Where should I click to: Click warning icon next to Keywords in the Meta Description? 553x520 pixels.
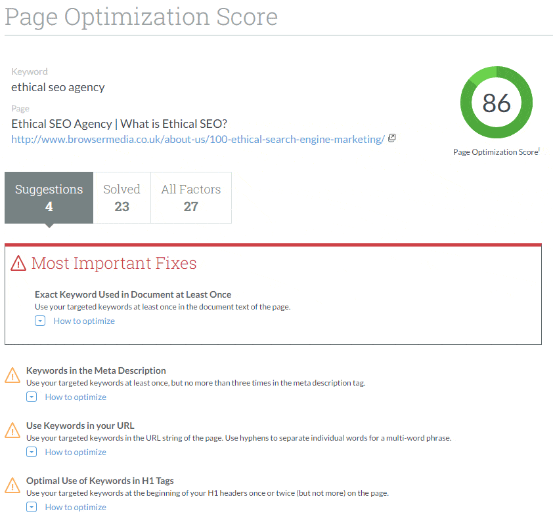click(12, 375)
